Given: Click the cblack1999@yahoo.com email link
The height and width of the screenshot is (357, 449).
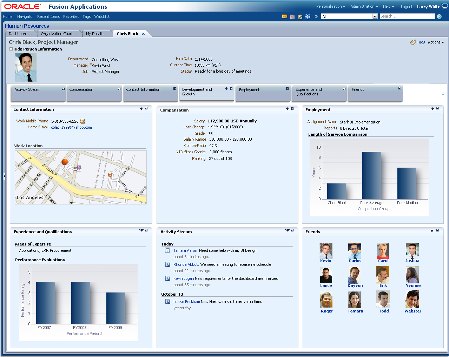Looking at the screenshot, I should (x=71, y=128).
